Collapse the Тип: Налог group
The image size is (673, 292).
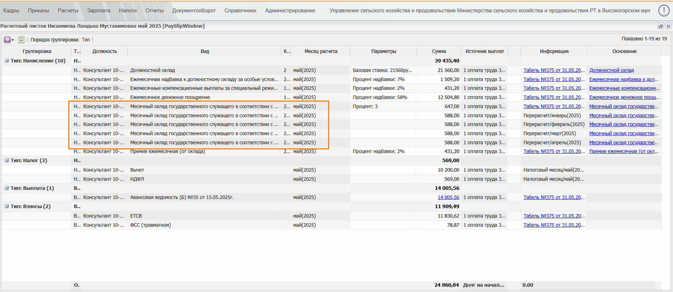click(6, 160)
